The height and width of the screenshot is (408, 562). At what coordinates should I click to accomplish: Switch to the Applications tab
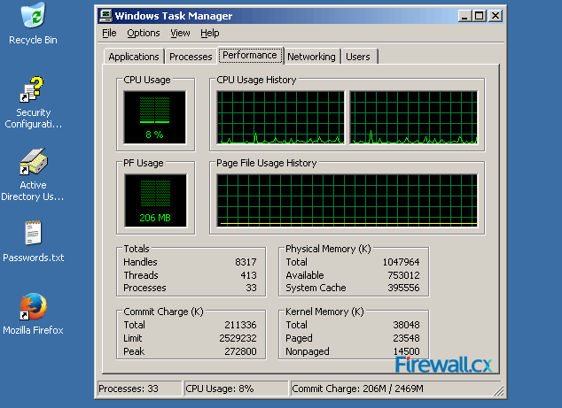point(134,57)
